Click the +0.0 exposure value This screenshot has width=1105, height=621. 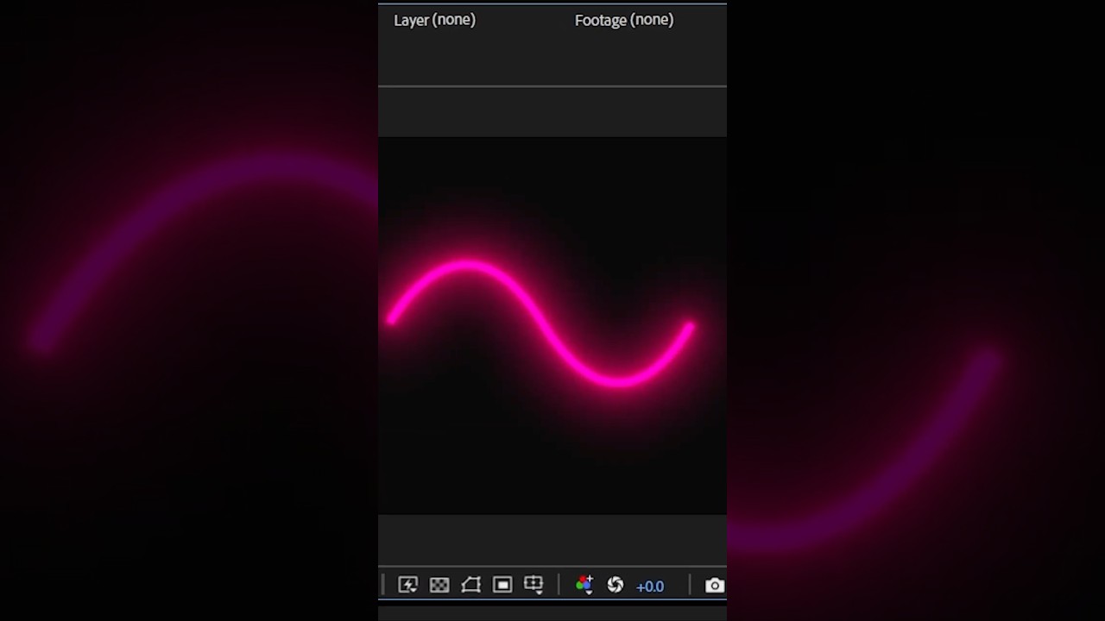[650, 586]
